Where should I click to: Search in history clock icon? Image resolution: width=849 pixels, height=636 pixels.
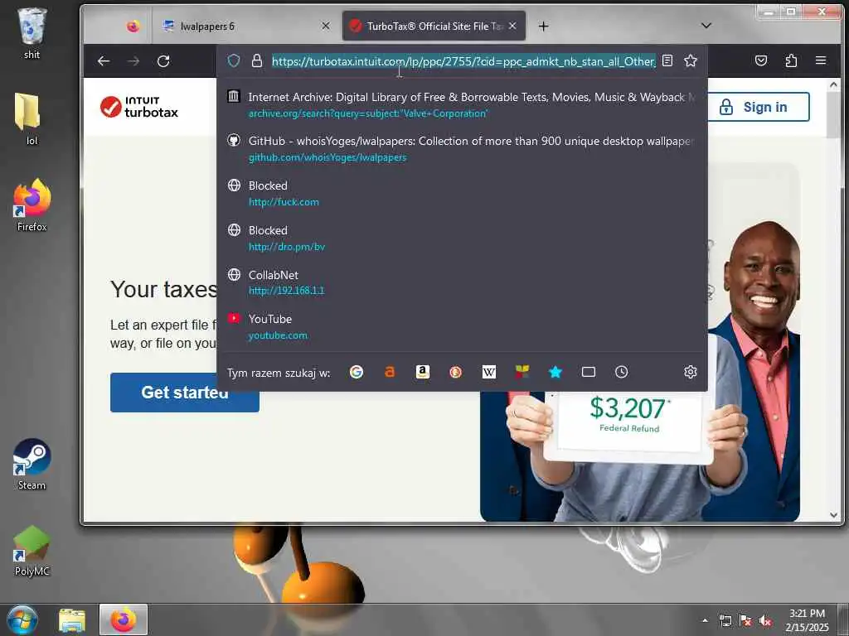pos(622,372)
